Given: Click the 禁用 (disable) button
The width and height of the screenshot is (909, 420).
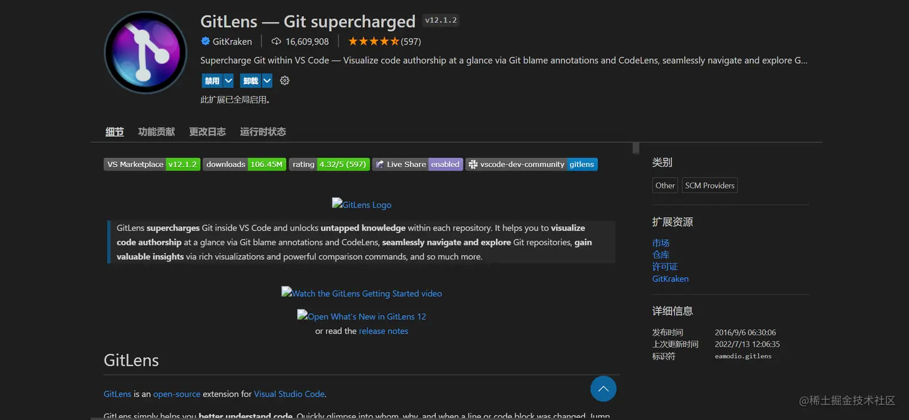Looking at the screenshot, I should (x=212, y=80).
